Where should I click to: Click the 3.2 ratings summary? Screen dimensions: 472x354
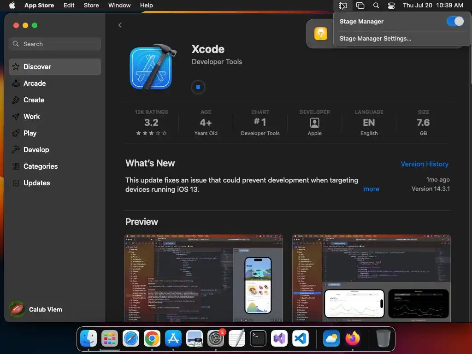coord(151,123)
